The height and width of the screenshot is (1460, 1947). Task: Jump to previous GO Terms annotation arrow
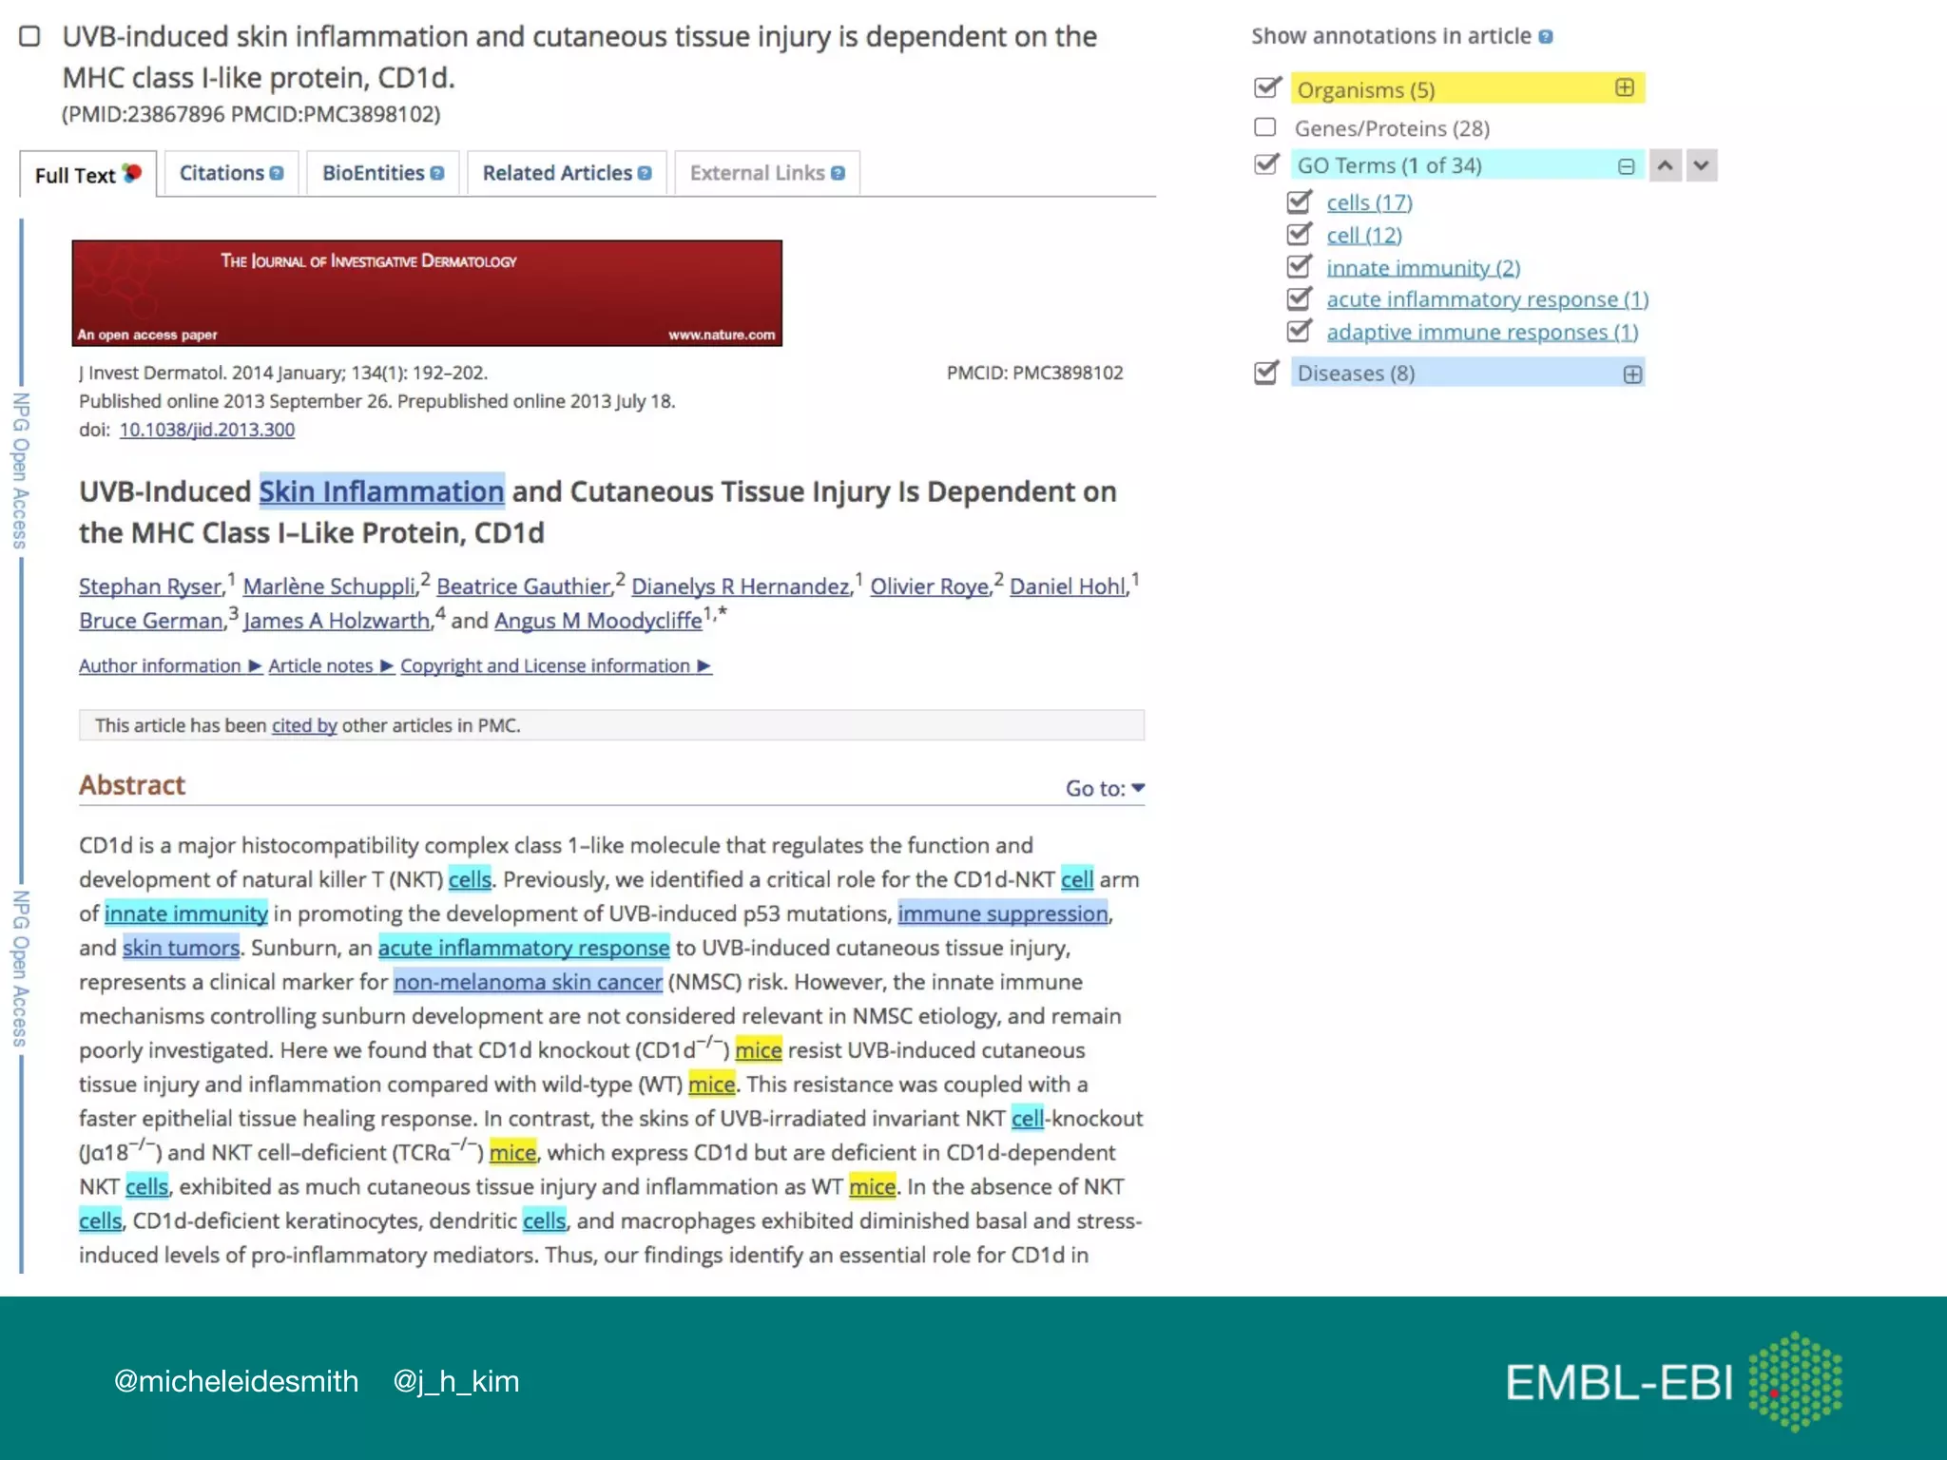click(1665, 165)
